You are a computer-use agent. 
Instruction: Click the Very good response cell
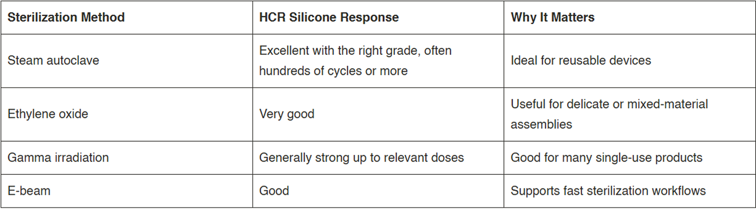[x=378, y=114]
